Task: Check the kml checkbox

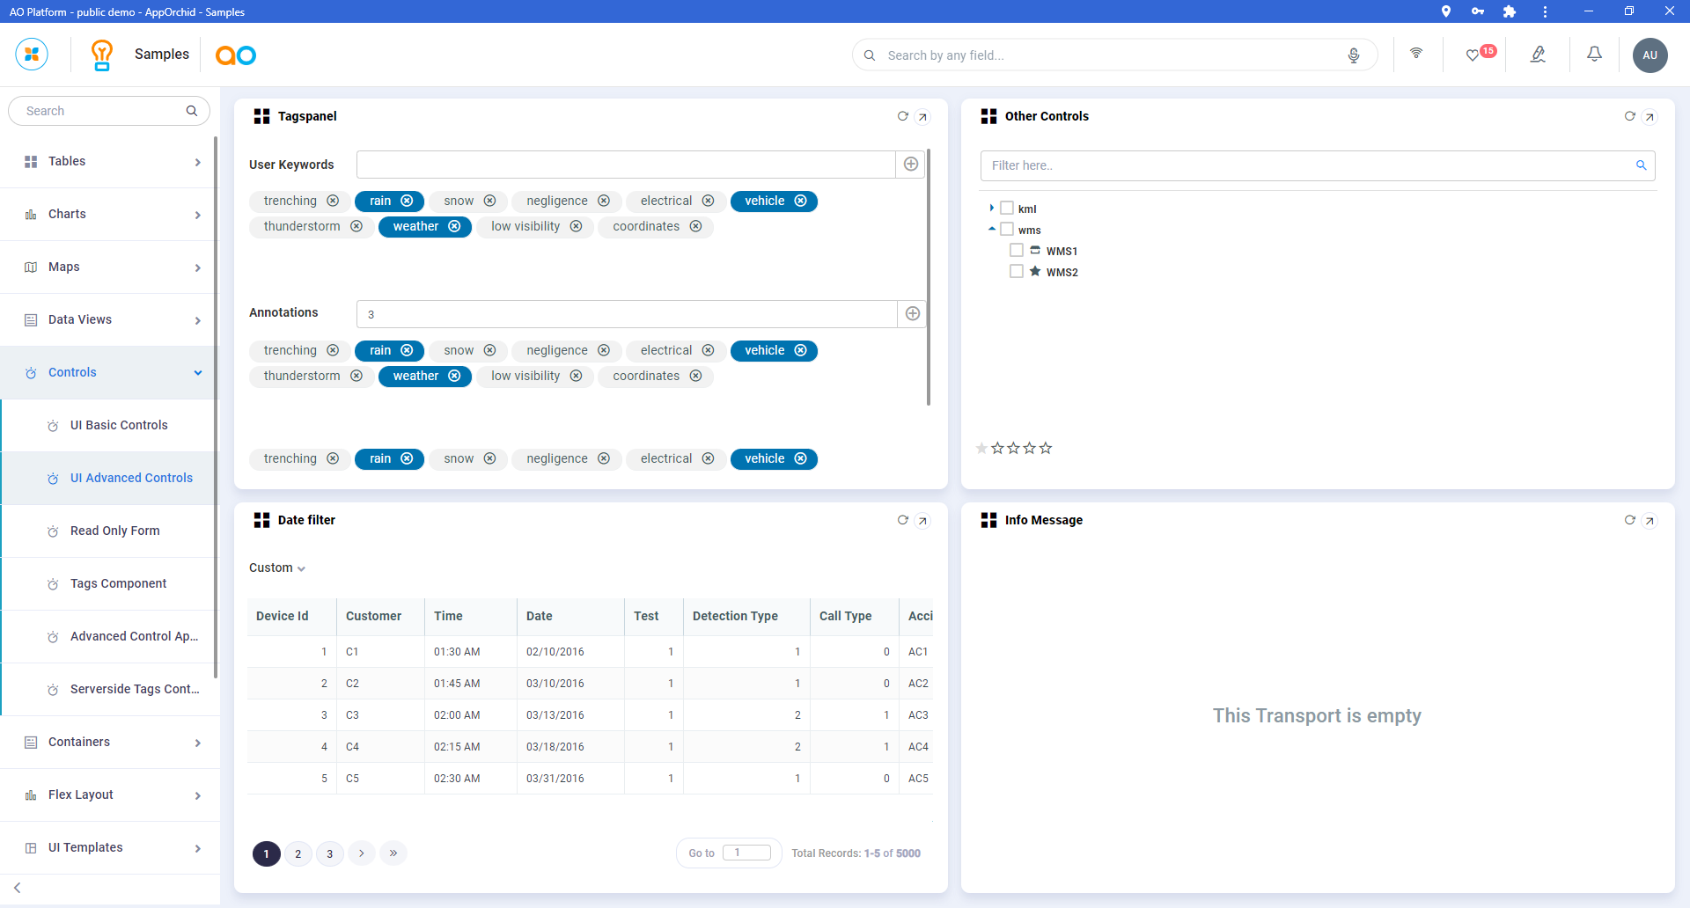Action: point(1007,209)
